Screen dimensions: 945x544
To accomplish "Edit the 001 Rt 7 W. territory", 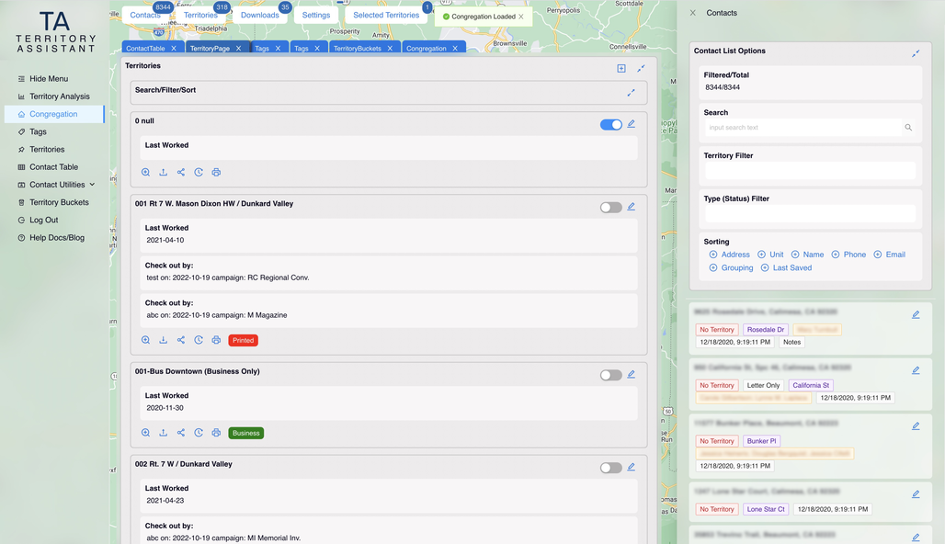I will tap(631, 207).
